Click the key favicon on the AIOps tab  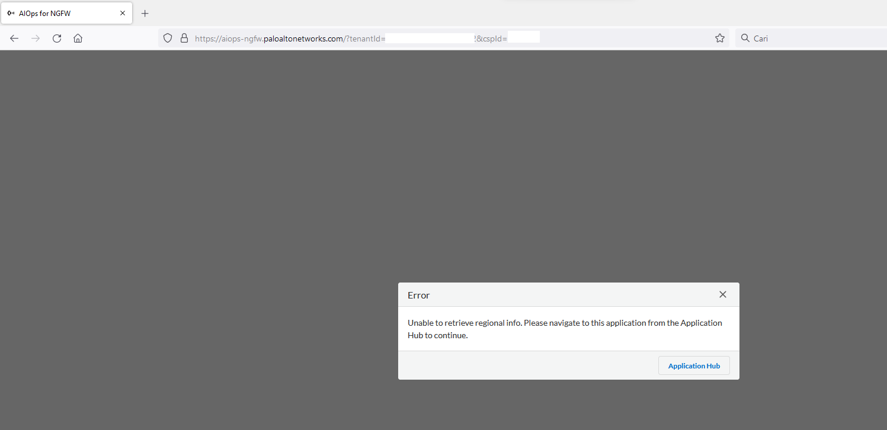pos(10,12)
